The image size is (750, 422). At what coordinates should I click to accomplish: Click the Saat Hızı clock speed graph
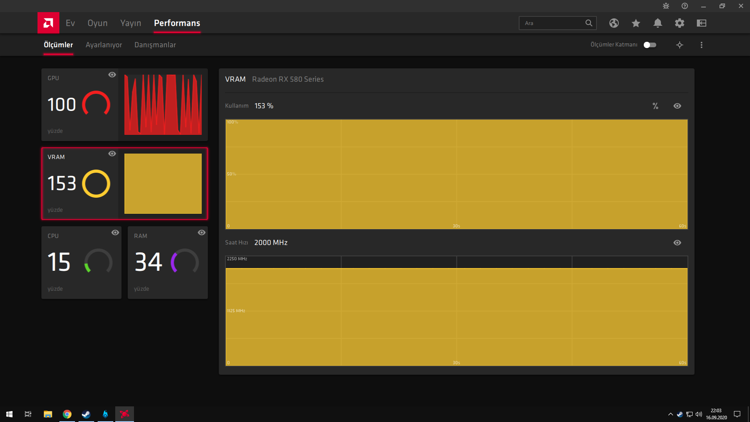click(456, 311)
